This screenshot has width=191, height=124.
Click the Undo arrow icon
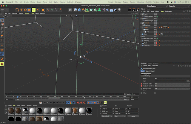(x=3, y=10)
